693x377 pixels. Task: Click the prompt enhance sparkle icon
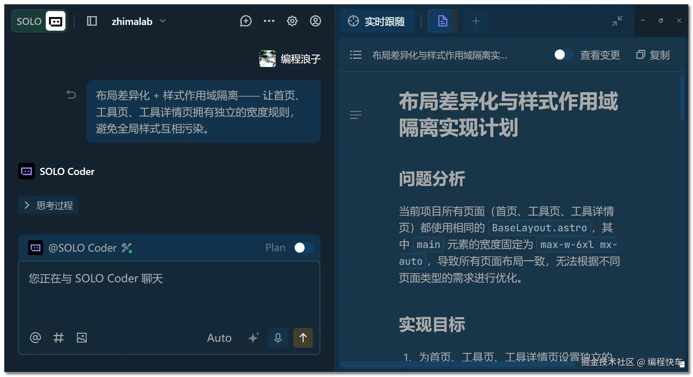pos(253,338)
